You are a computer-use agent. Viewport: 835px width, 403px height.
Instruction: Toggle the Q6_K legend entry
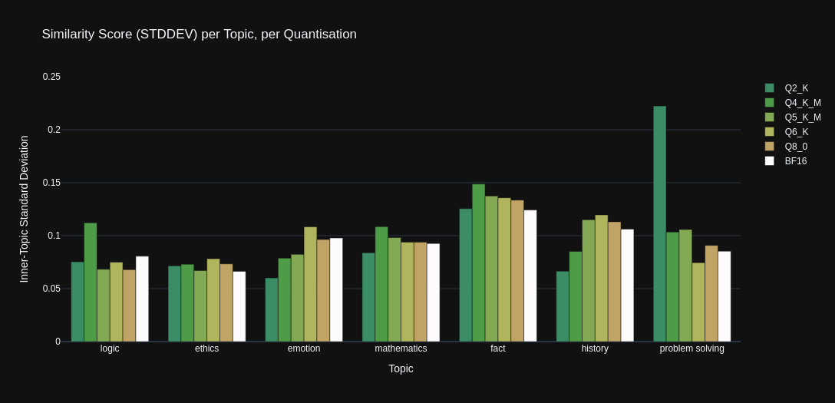(787, 132)
